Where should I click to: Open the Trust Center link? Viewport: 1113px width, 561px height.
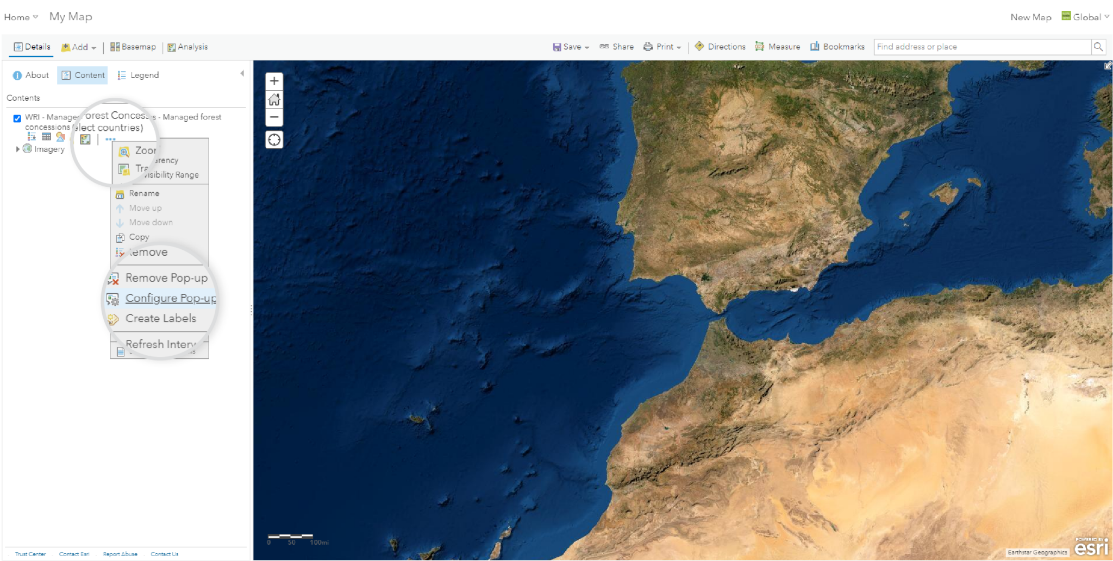point(30,554)
